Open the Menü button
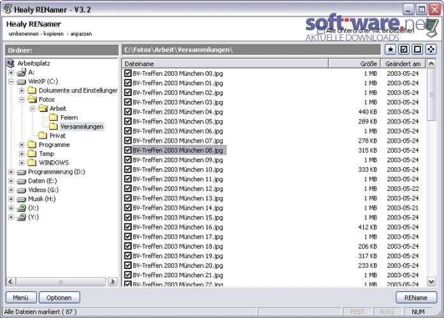Screen dimensions: 444x318 [x=21, y=298]
